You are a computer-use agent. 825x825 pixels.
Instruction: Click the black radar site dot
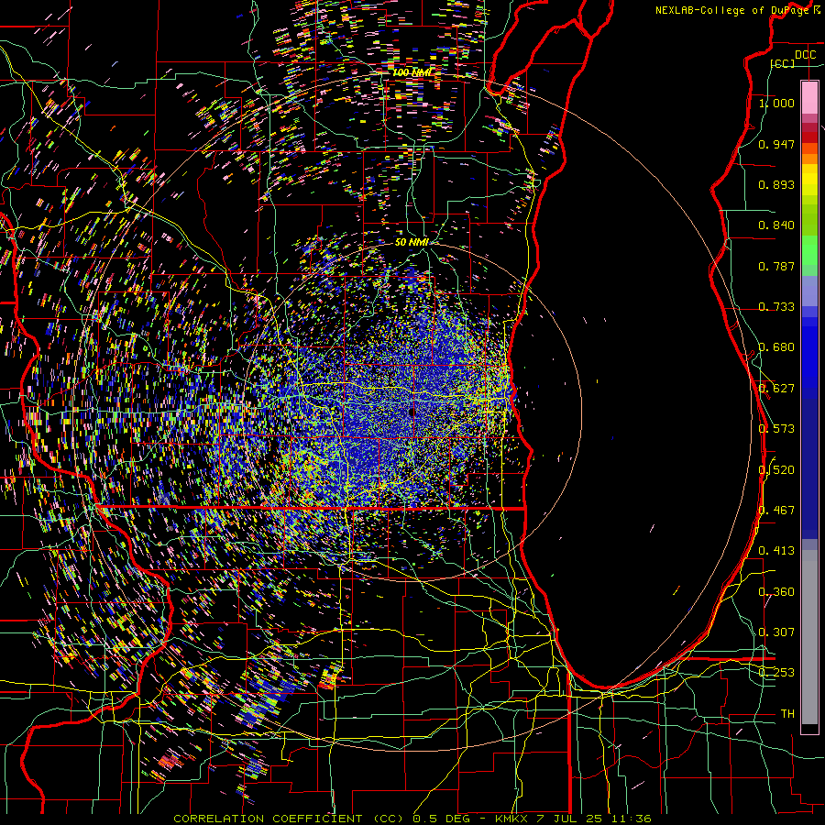point(412,412)
